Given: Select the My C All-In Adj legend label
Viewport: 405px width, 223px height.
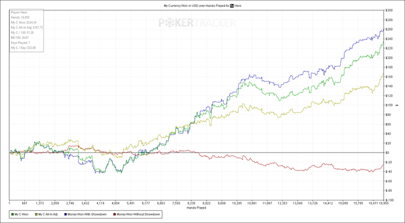Looking at the screenshot, I should (48, 214).
